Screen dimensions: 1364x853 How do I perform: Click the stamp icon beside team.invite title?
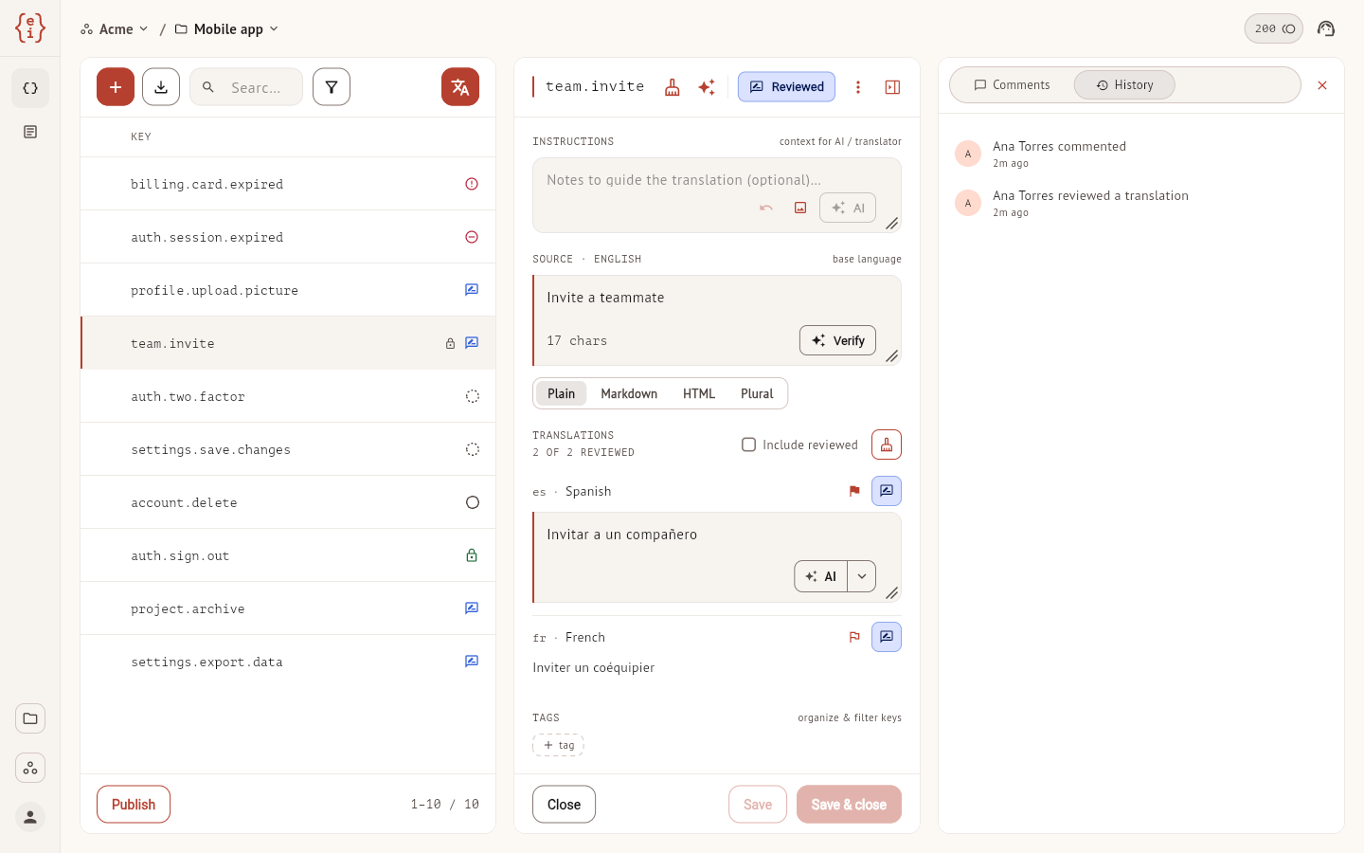[x=673, y=87]
